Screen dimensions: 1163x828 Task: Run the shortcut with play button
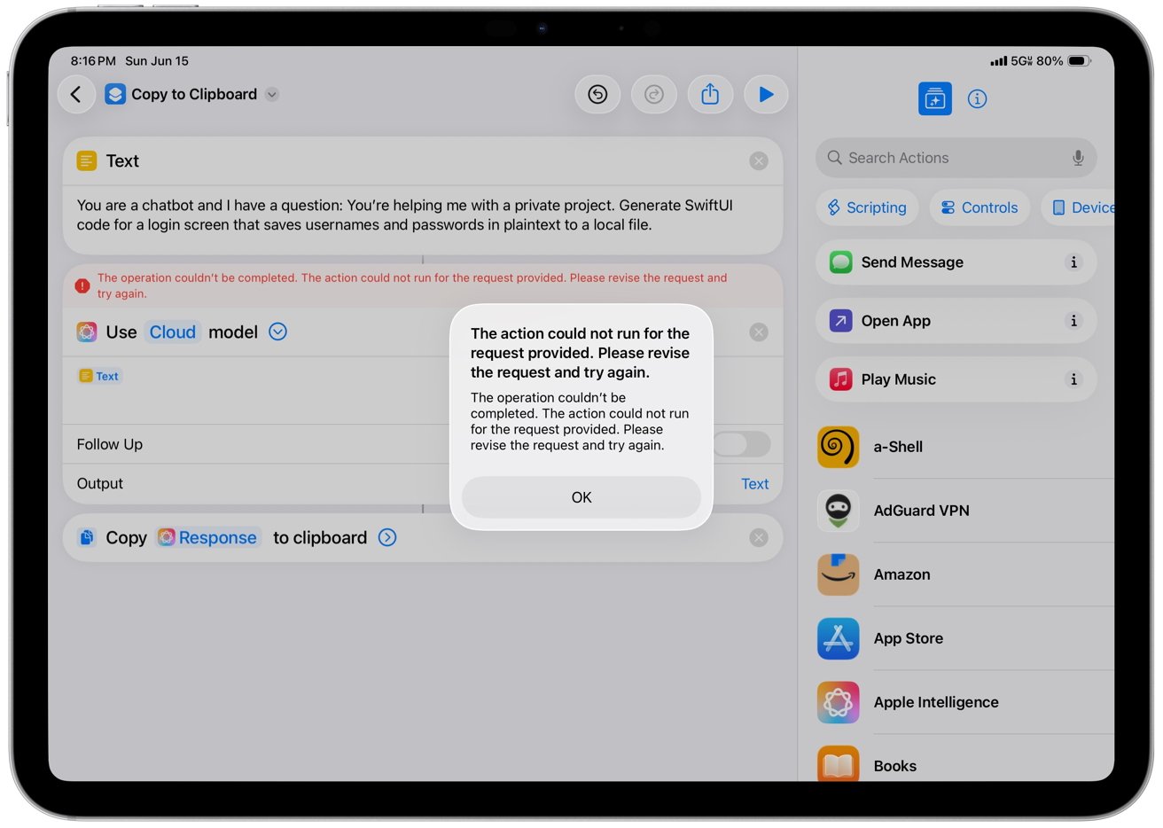click(x=766, y=95)
